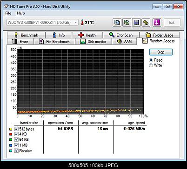Open the File Benchmark tab

tap(54, 42)
